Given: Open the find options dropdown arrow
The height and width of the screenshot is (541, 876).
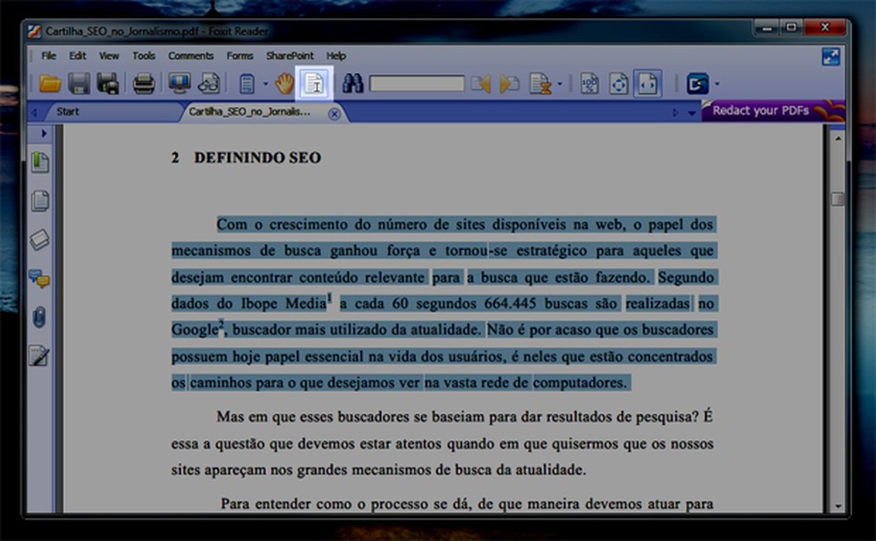Looking at the screenshot, I should click(x=560, y=85).
